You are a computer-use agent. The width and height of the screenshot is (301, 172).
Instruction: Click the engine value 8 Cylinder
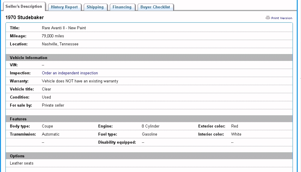pos(150,126)
